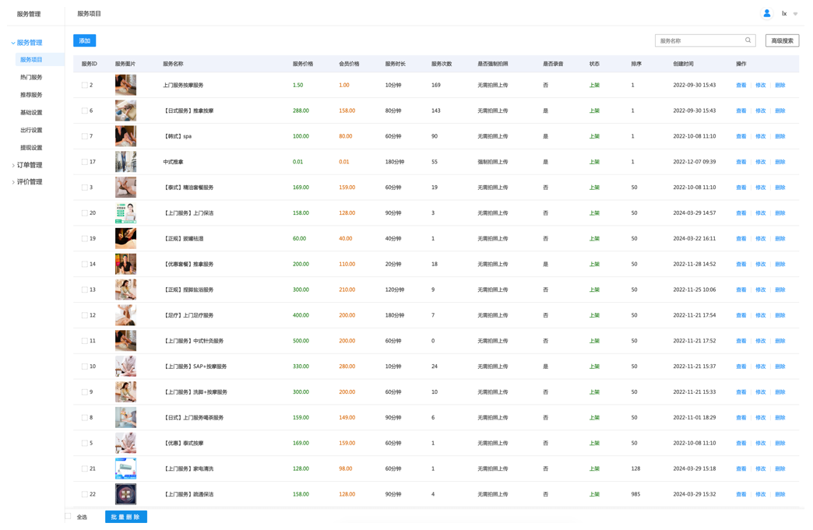The height and width of the screenshot is (530, 813).
Task: Open the 基础设置 sidebar menu item
Action: [31, 113]
